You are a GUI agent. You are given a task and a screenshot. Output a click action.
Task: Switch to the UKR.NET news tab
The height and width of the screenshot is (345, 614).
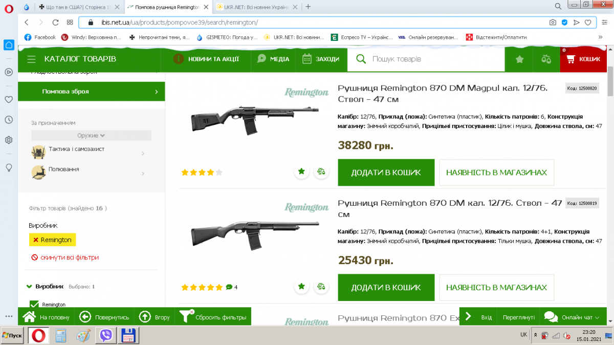pyautogui.click(x=256, y=7)
